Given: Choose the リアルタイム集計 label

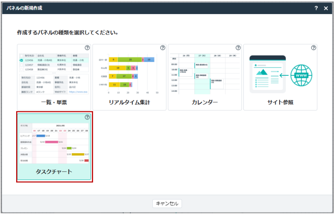Looking at the screenshot, I should click(129, 102).
